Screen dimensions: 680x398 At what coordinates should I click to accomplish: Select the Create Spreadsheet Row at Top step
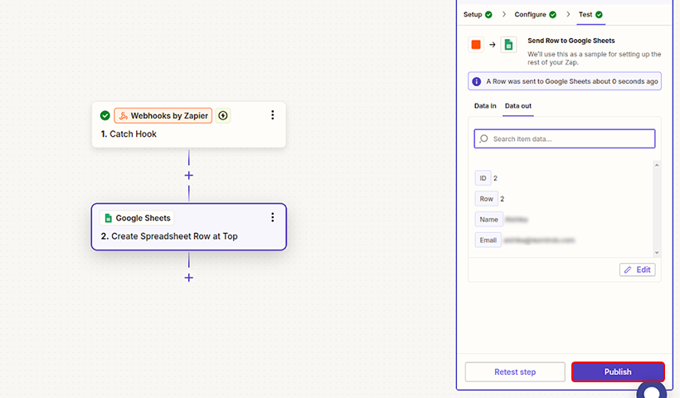click(188, 226)
